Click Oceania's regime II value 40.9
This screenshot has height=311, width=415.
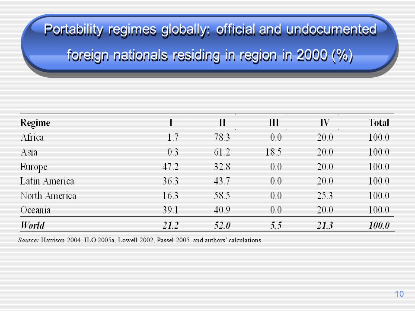coord(222,210)
